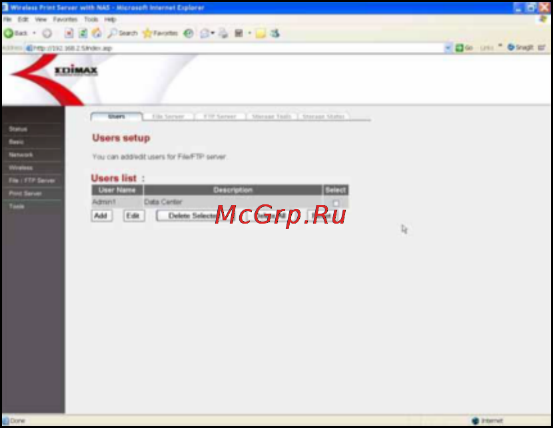Switch to the FTP Server tab

(220, 116)
